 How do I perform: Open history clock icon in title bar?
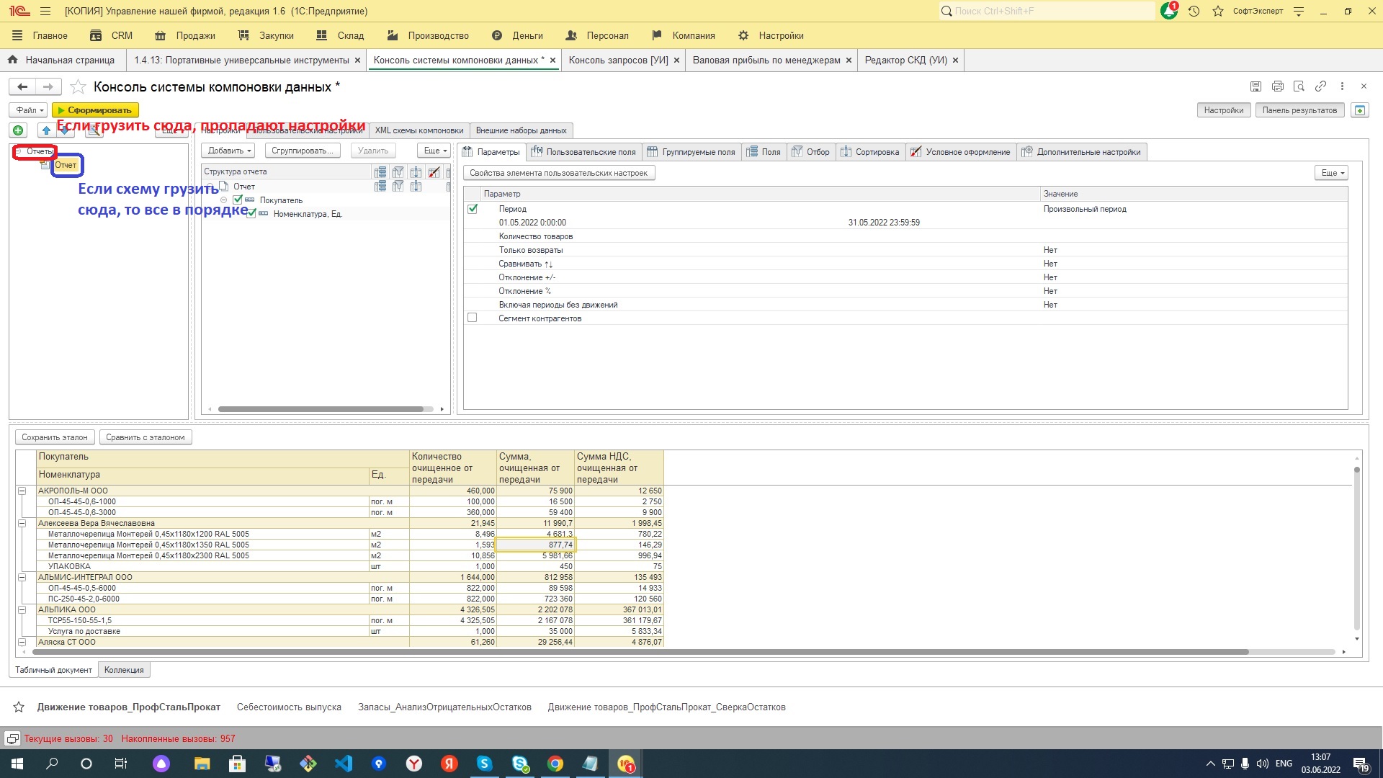coord(1194,12)
